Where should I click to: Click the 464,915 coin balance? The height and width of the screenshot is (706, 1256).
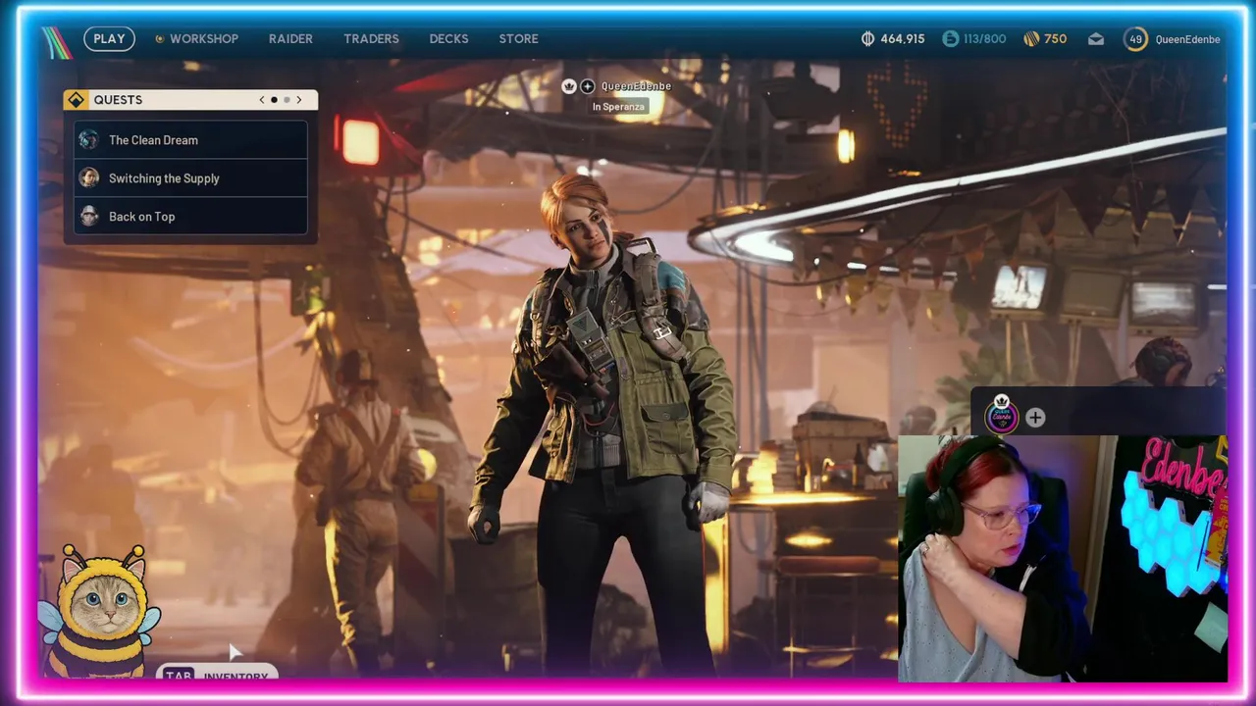pyautogui.click(x=902, y=39)
